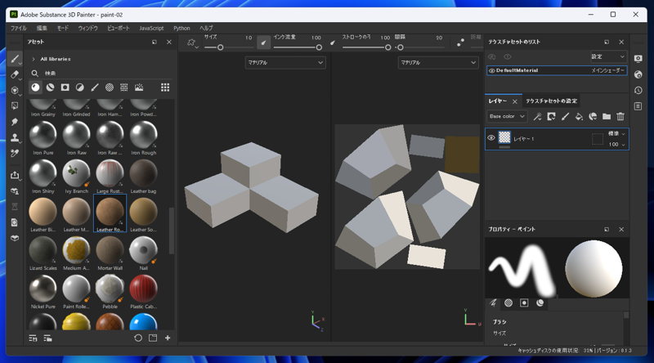Add a fill layer in Layers panel
The image size is (654, 363).
point(579,117)
